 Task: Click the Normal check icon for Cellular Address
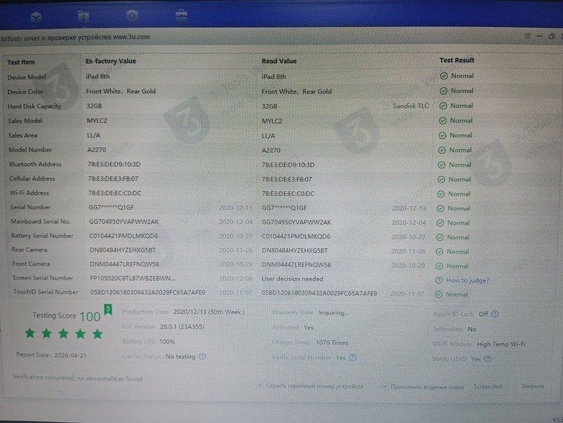click(441, 179)
